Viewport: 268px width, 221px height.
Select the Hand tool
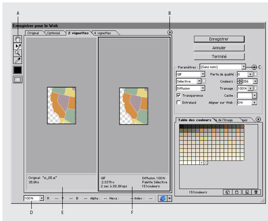(x=18, y=39)
